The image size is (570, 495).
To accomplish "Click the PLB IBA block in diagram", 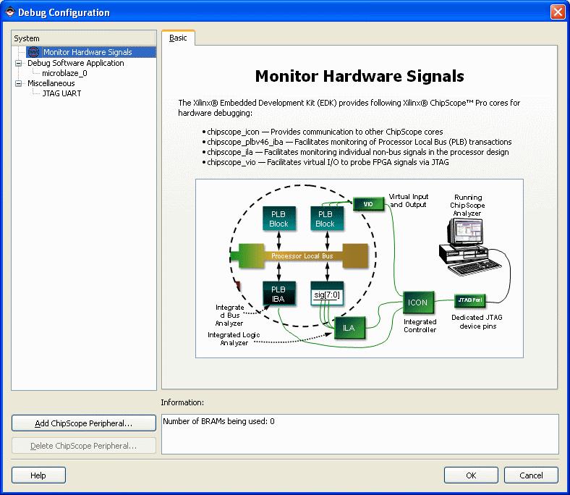I will click(278, 294).
